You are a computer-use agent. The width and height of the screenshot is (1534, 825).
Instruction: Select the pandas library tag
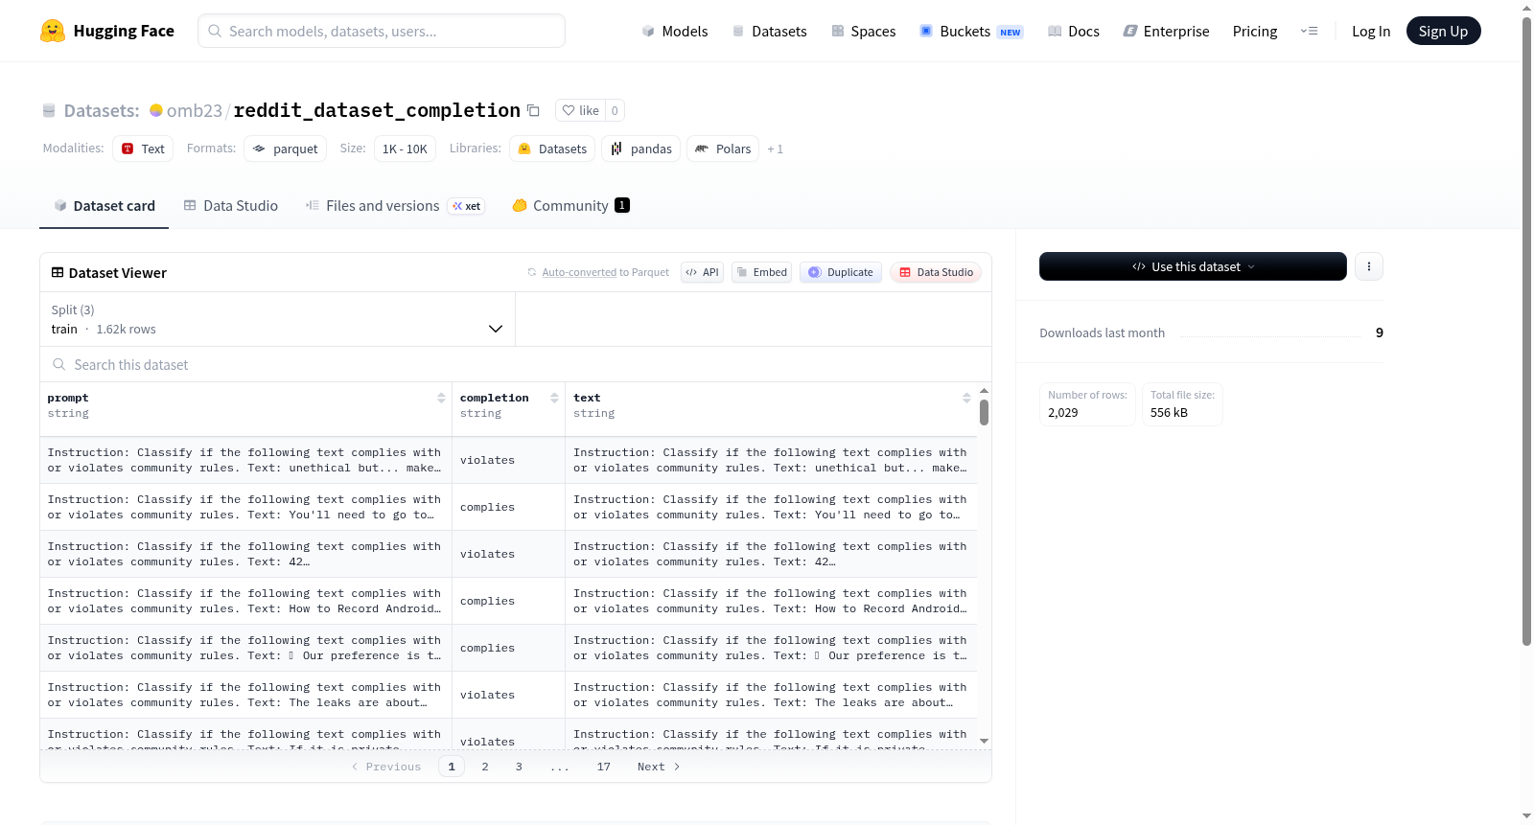640,149
